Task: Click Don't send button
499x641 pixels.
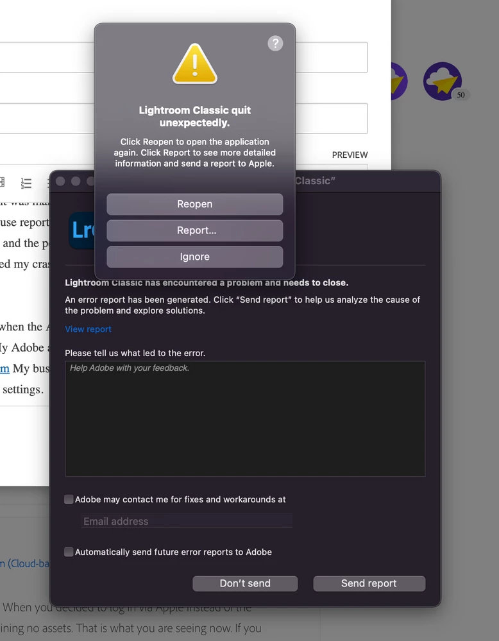Action: [245, 583]
